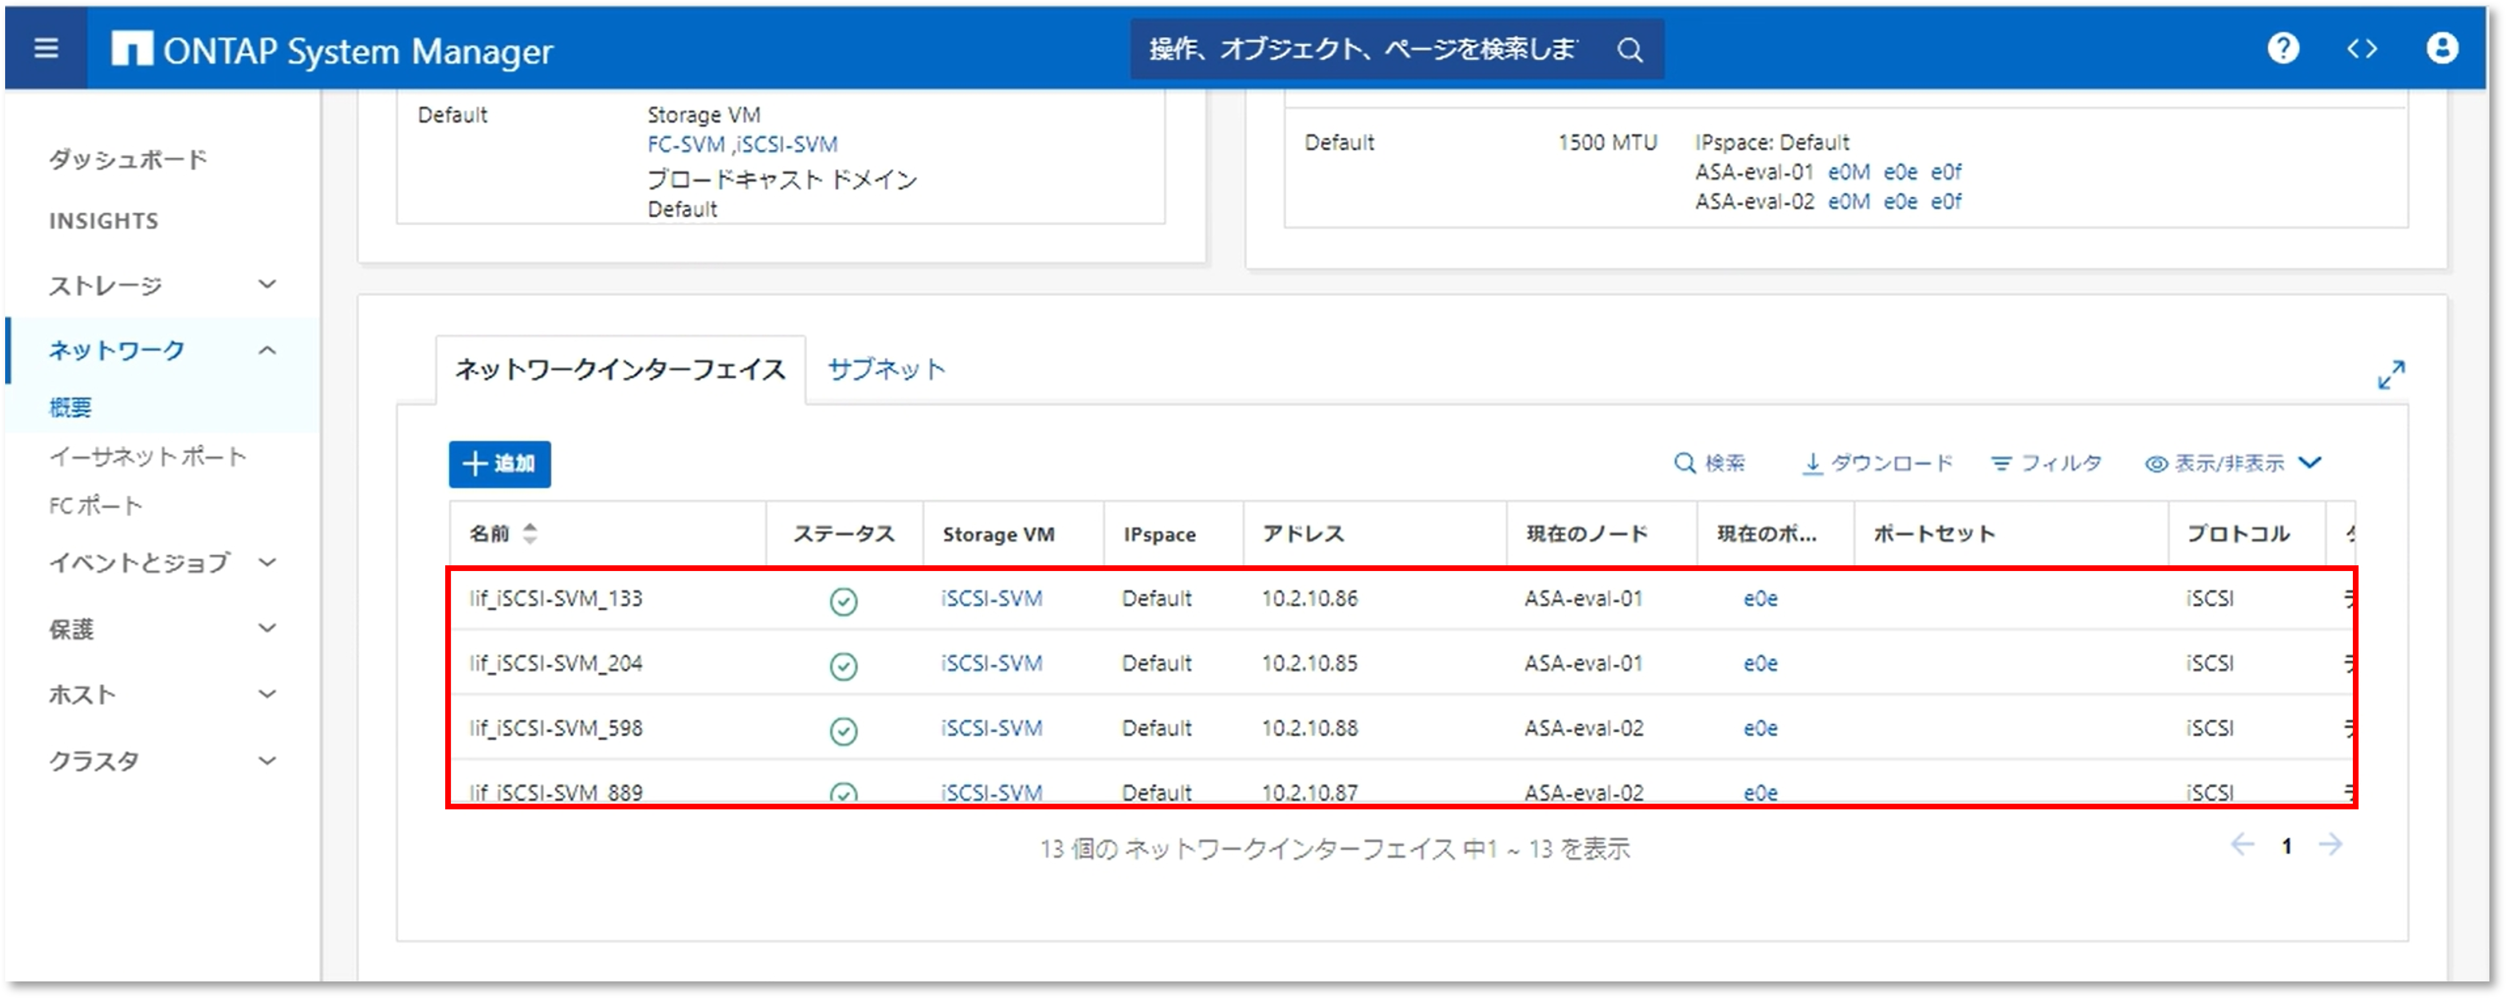Select 概要 under network

pos(70,406)
